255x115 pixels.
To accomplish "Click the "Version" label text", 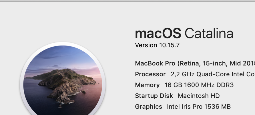I will (146, 45).
